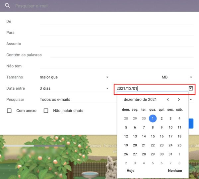This screenshot has height=179, width=199.
Task: Click the Termos footer link
Action: [95, 146]
